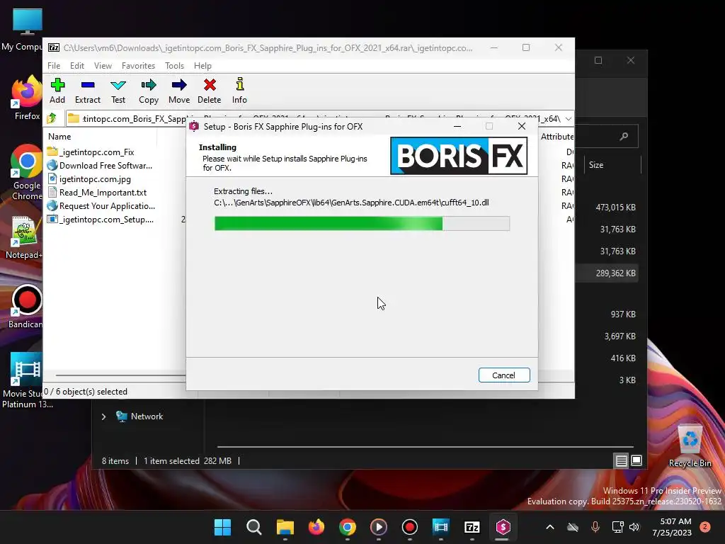
Task: Select igetintopc.com.jpg file
Action: click(x=89, y=178)
